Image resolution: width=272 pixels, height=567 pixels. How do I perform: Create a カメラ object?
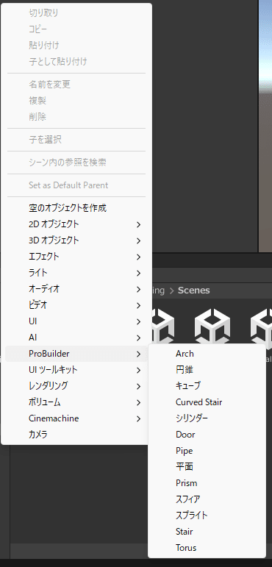tap(76, 435)
